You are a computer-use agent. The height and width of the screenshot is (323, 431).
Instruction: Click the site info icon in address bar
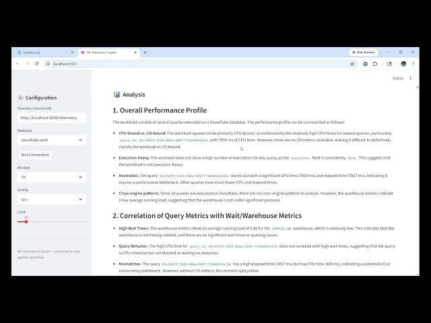pyautogui.click(x=48, y=64)
